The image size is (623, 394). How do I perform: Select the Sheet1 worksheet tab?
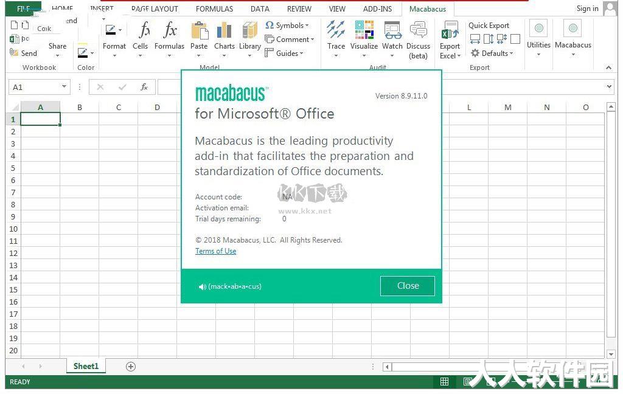[x=86, y=366]
